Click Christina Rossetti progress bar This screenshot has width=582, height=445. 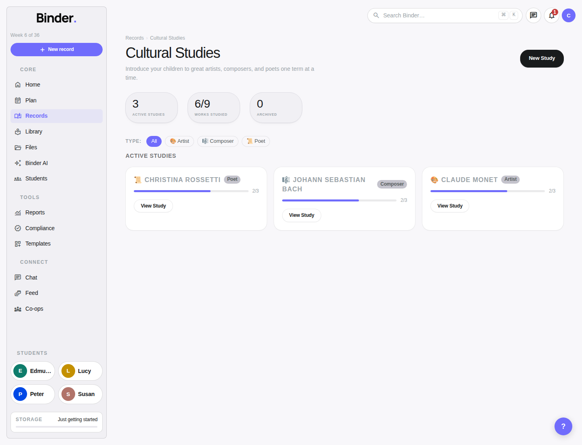[191, 191]
